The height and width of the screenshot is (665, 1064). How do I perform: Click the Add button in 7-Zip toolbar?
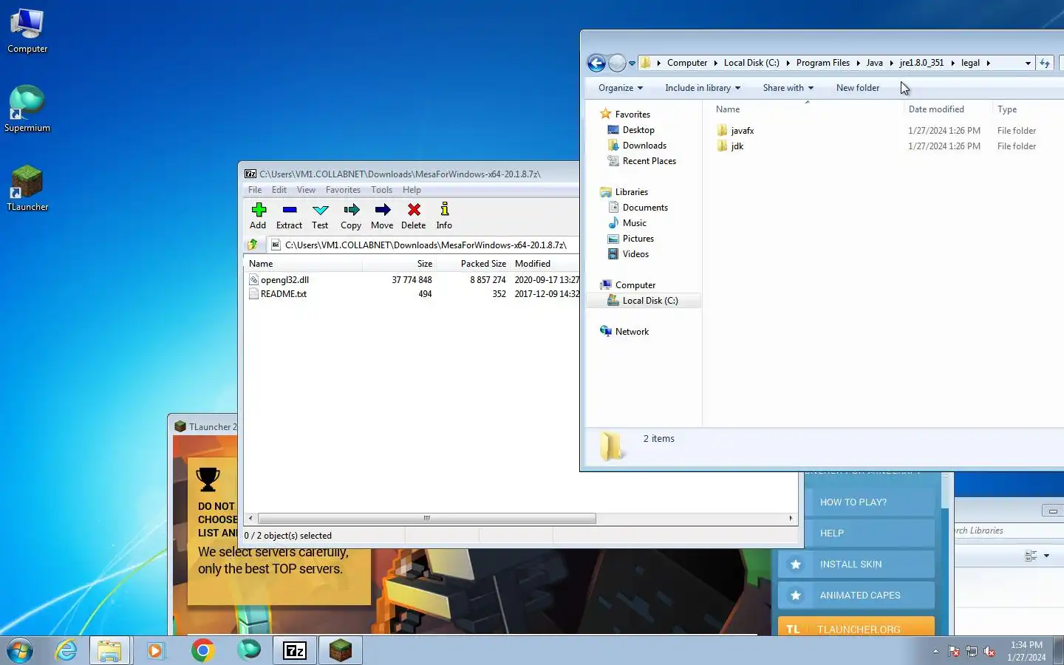pyautogui.click(x=258, y=216)
